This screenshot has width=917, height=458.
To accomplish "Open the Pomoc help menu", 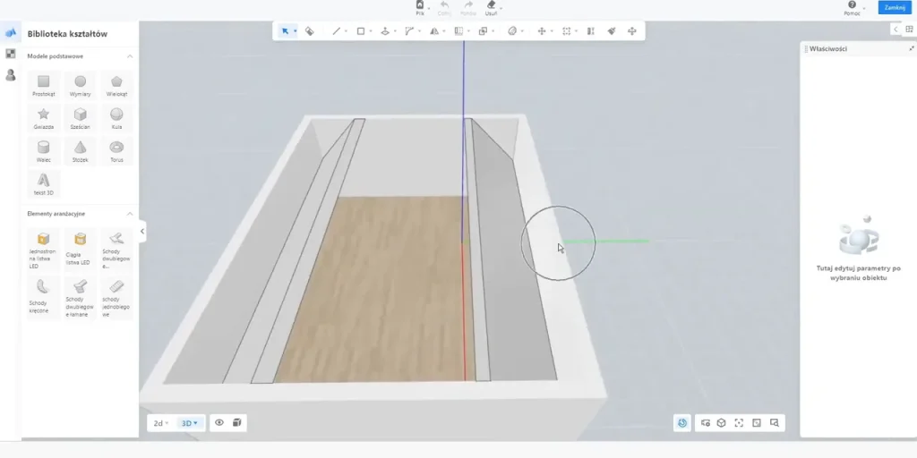I will click(x=853, y=8).
